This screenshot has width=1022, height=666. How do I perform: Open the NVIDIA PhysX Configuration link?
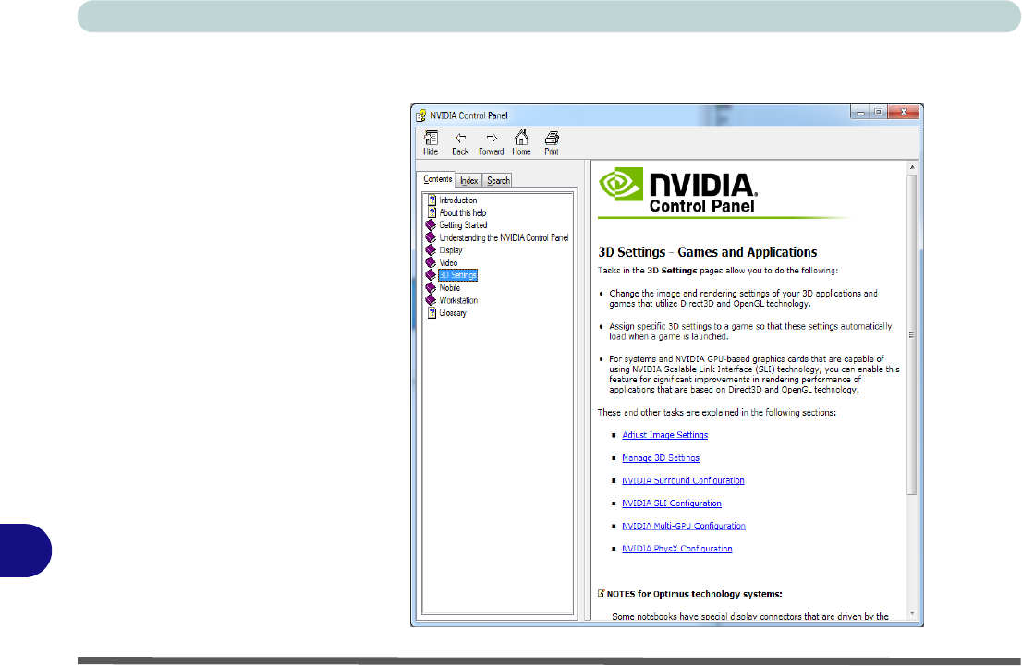[676, 549]
